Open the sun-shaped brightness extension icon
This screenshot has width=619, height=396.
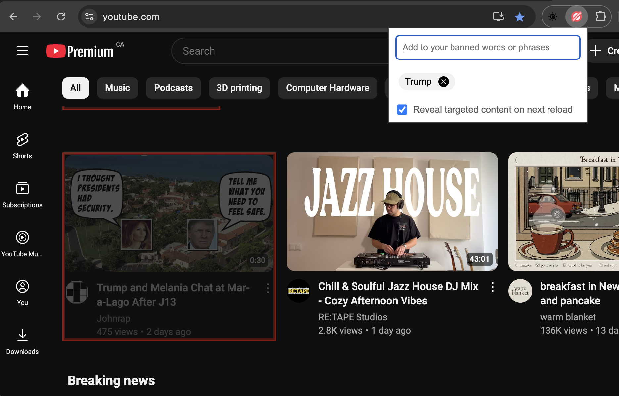coord(553,17)
